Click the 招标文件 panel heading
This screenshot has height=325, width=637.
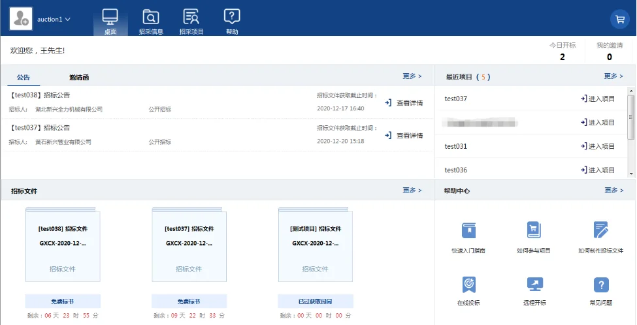click(24, 191)
